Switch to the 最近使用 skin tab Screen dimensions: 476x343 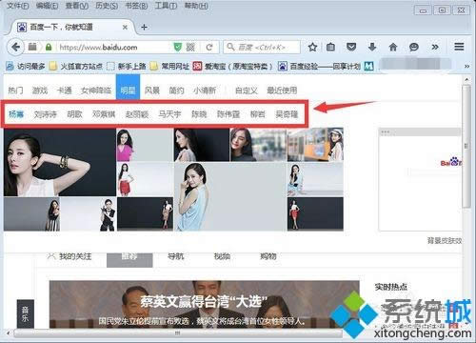tap(282, 91)
